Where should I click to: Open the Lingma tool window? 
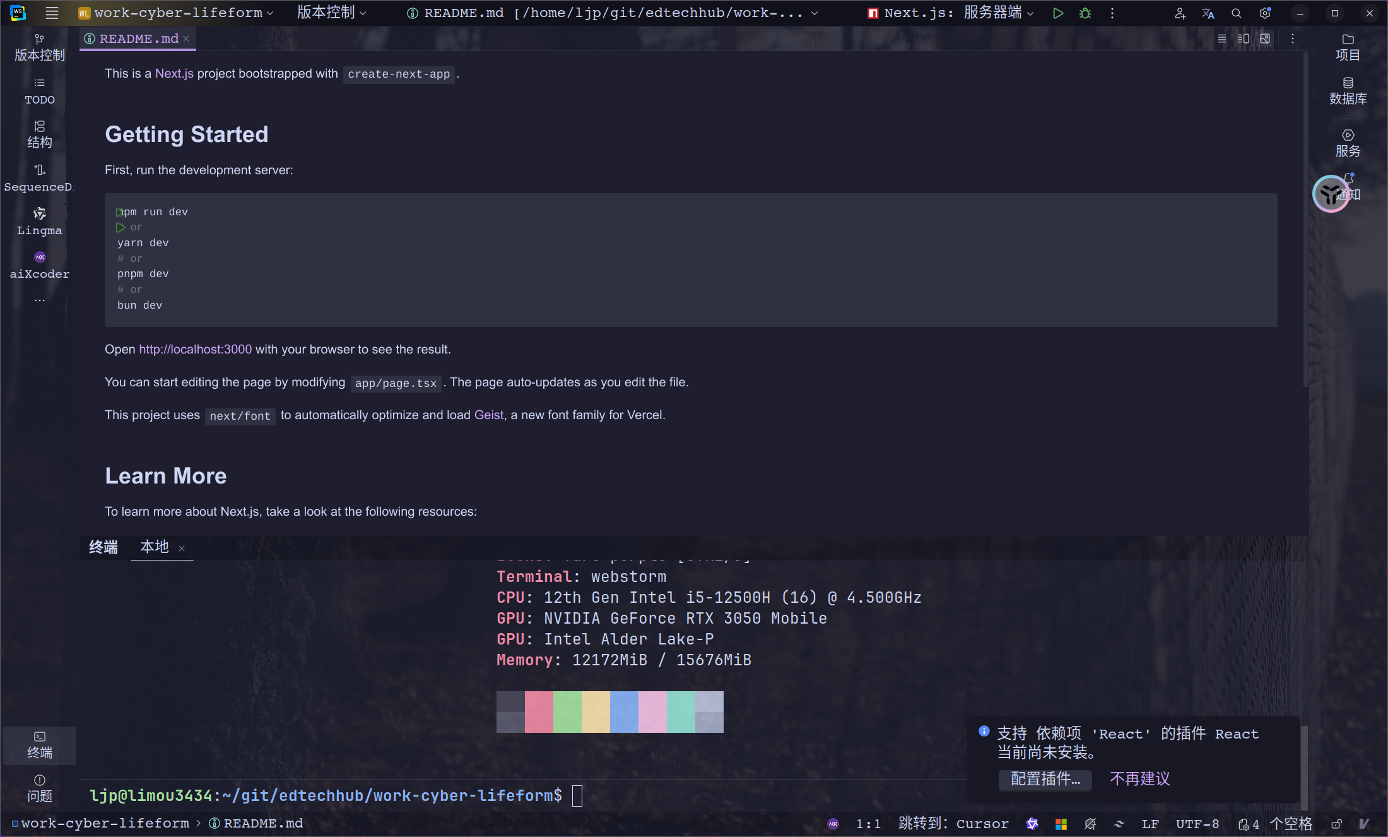[39, 221]
